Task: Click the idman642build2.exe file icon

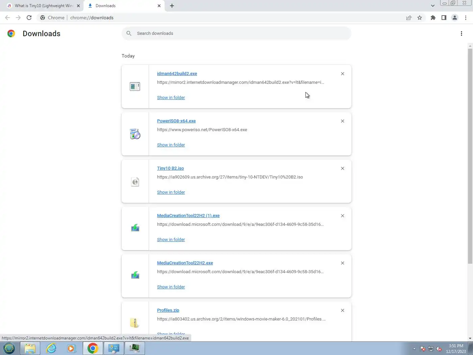Action: [135, 87]
